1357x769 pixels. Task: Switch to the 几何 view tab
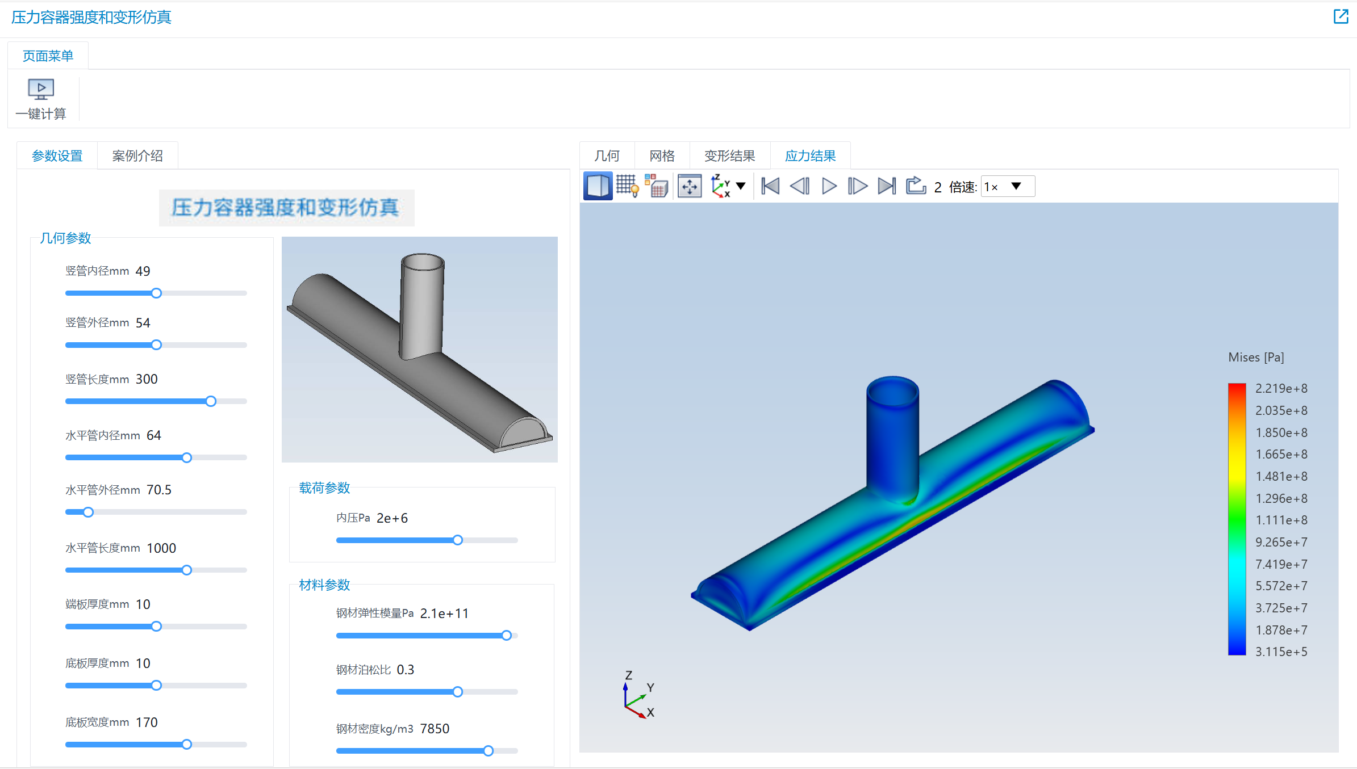pyautogui.click(x=607, y=156)
